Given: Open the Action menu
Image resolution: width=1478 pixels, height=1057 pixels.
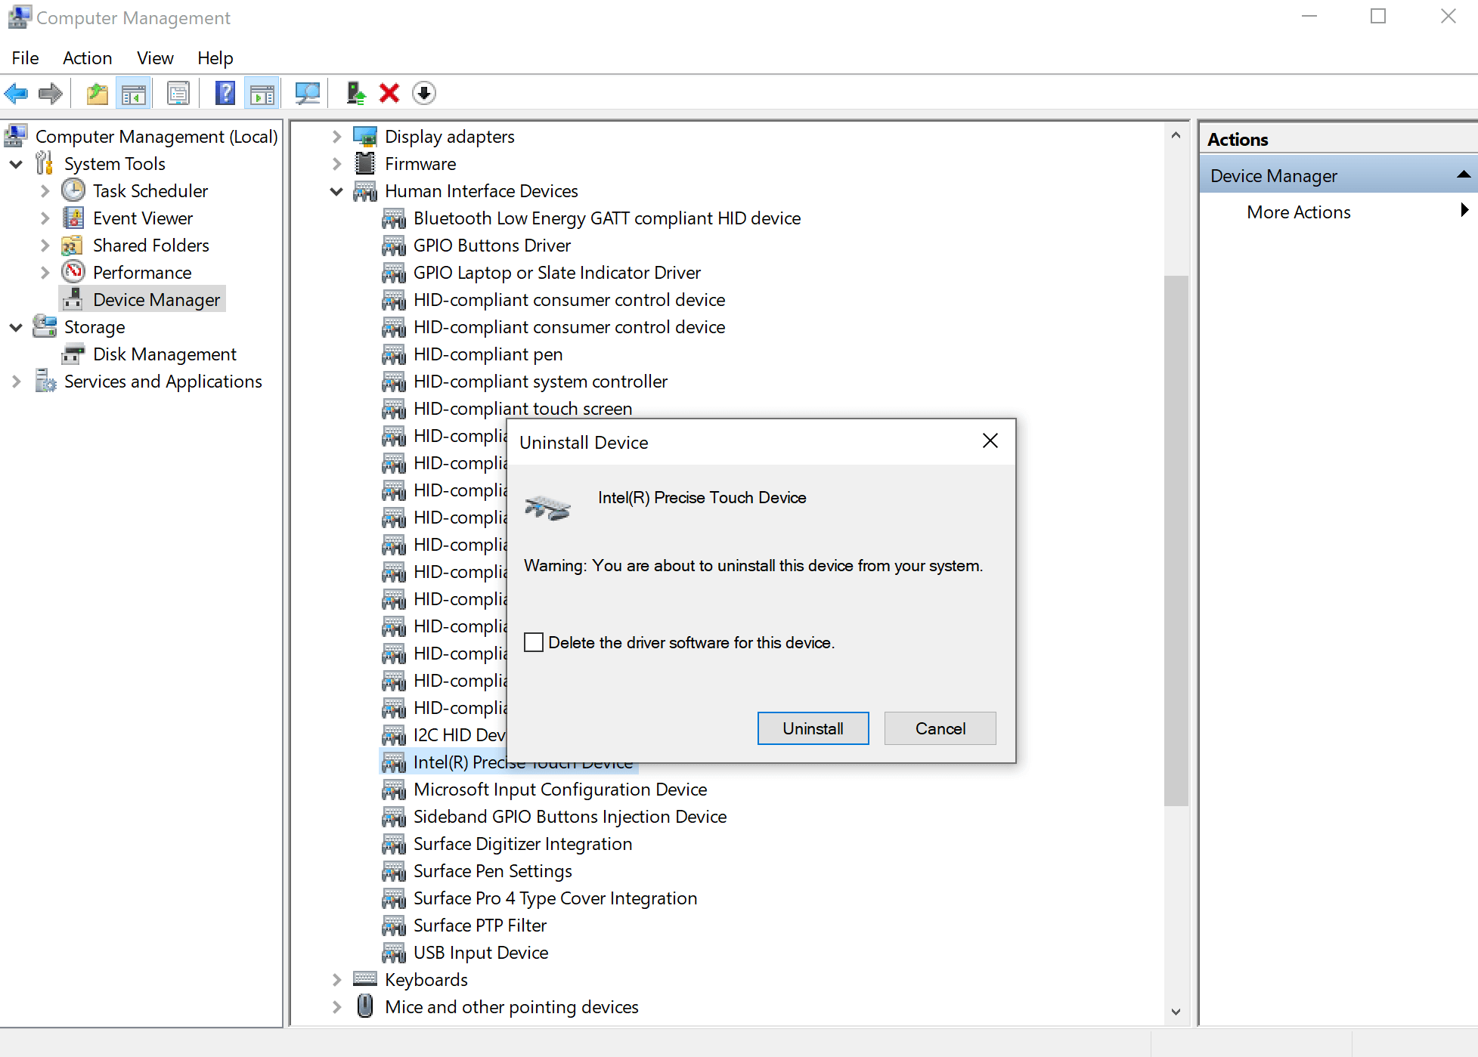Looking at the screenshot, I should point(87,58).
